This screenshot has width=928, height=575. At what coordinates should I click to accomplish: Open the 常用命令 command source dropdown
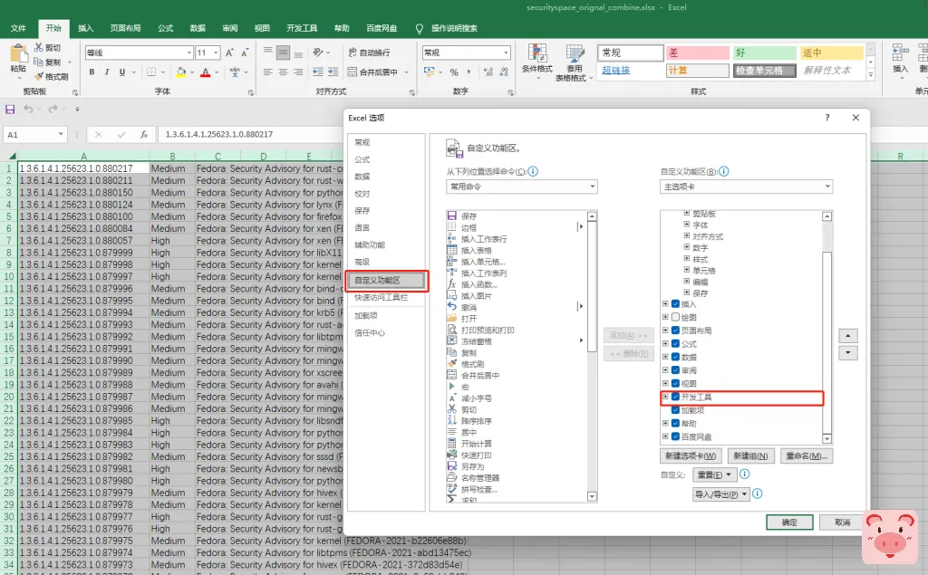[521, 187]
